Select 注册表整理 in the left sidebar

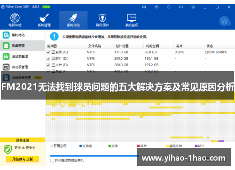click(x=23, y=56)
